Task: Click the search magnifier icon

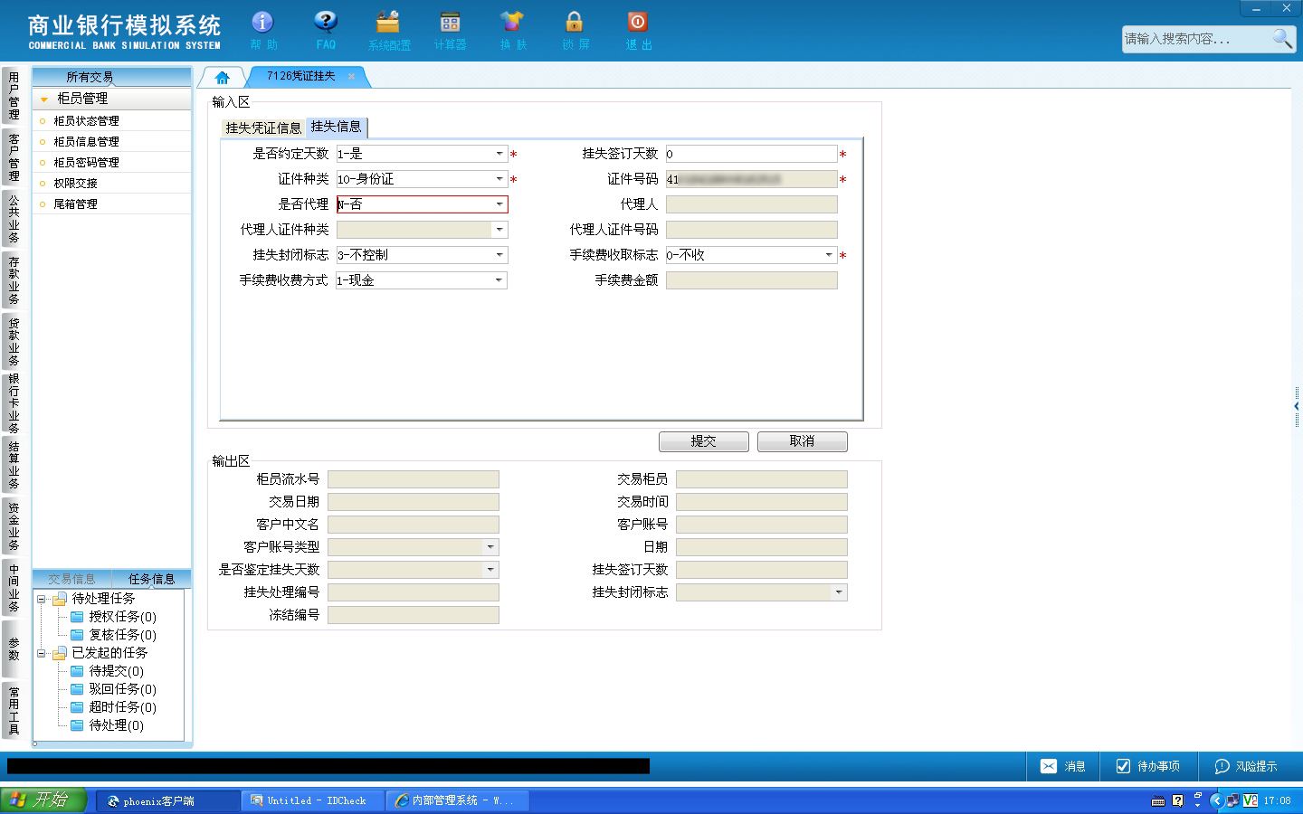Action: [x=1282, y=38]
